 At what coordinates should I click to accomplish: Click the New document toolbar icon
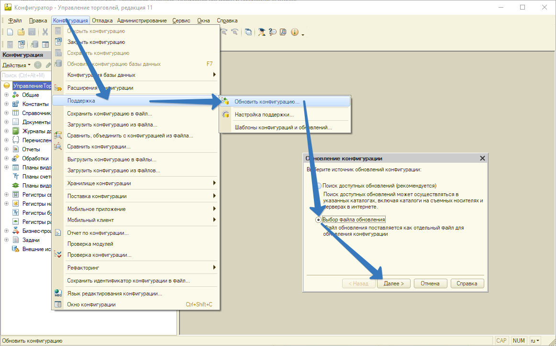tap(10, 32)
